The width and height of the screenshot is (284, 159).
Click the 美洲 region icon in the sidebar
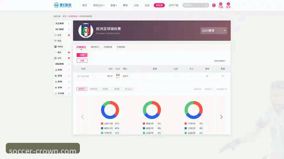56,82
